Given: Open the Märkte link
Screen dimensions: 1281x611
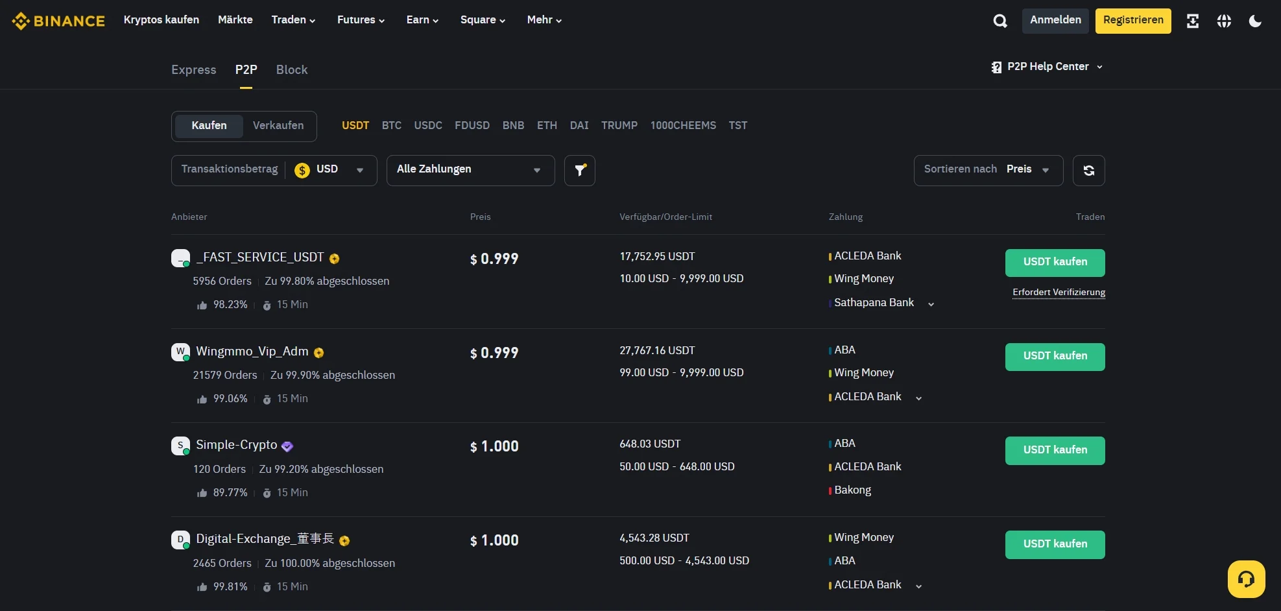Looking at the screenshot, I should [x=235, y=20].
